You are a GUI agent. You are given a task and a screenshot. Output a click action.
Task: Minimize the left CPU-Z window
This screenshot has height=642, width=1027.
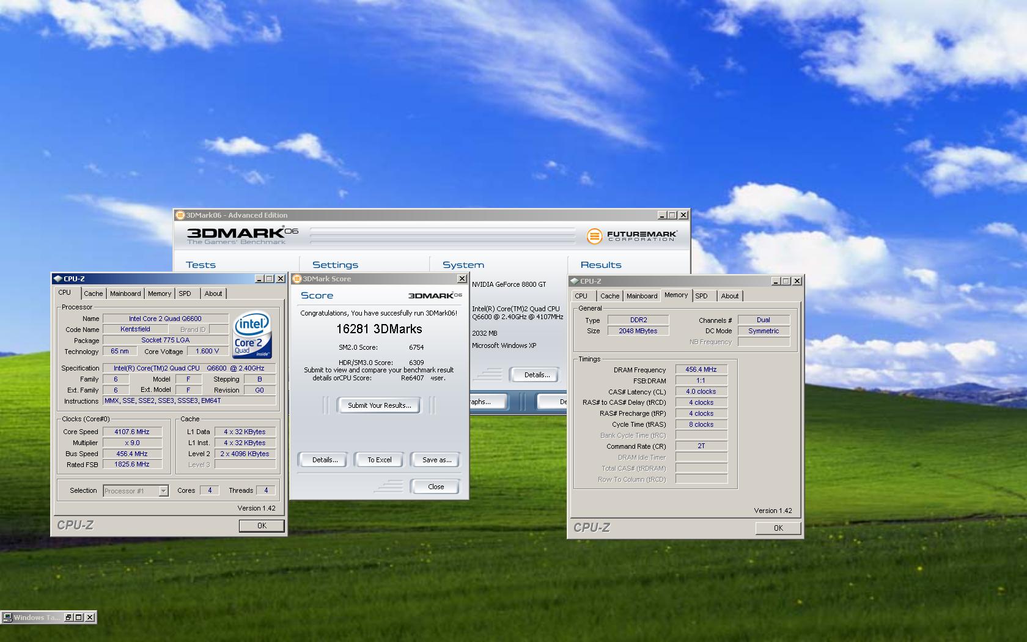259,279
